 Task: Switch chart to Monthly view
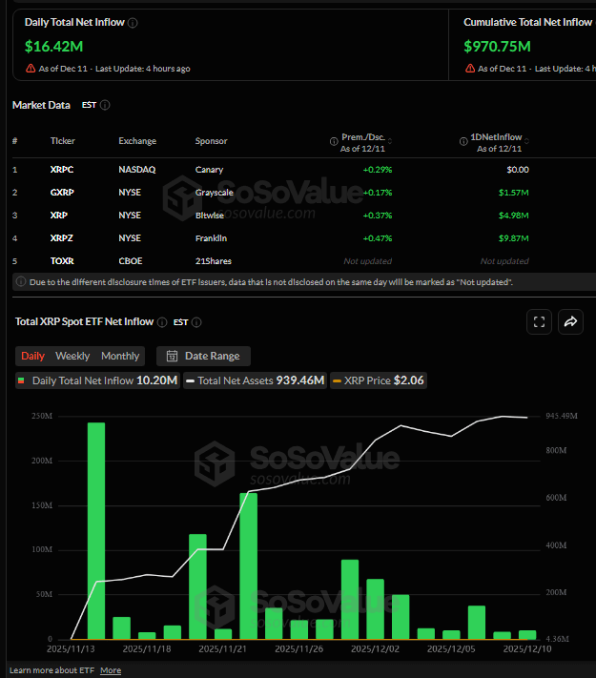pos(120,356)
